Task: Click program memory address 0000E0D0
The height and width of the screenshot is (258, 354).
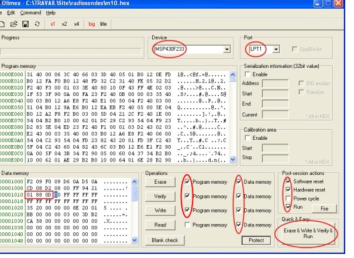Action: (12, 160)
